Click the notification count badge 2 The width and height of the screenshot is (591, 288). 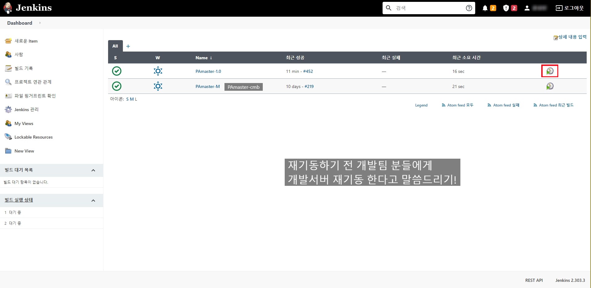click(x=493, y=8)
